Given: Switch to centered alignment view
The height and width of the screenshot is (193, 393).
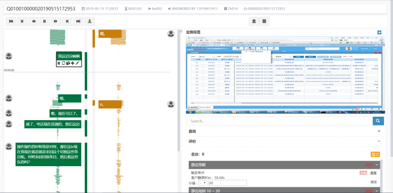Looking at the screenshot, I should point(254,21).
